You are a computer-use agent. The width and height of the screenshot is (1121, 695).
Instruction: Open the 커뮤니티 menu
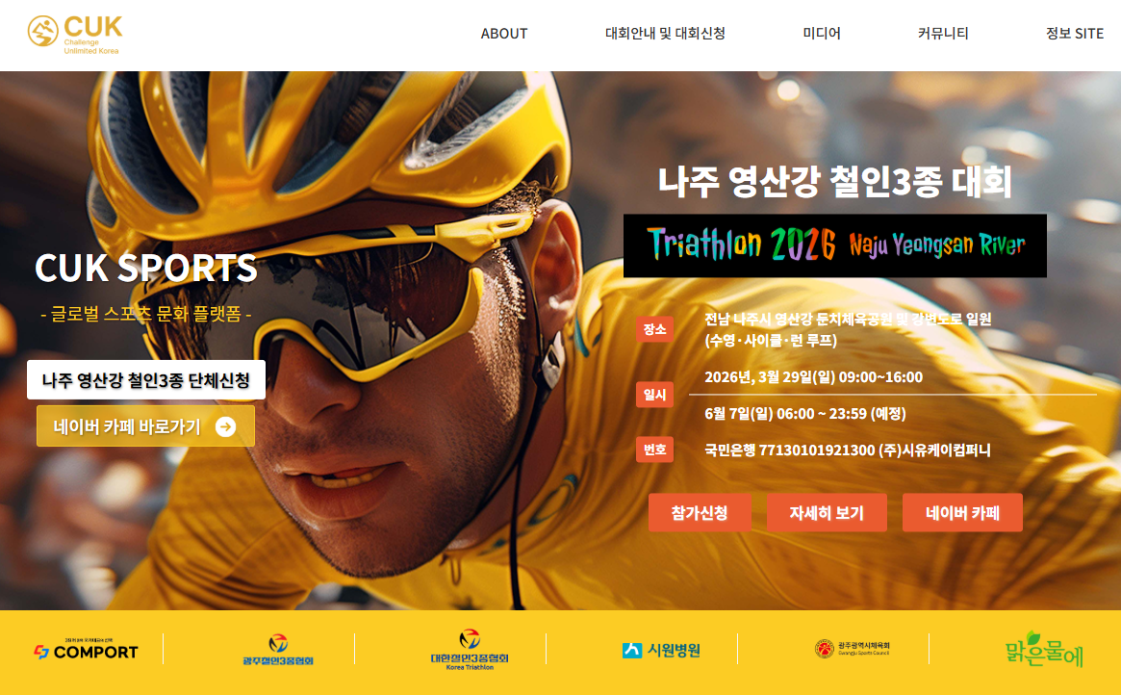[943, 34]
